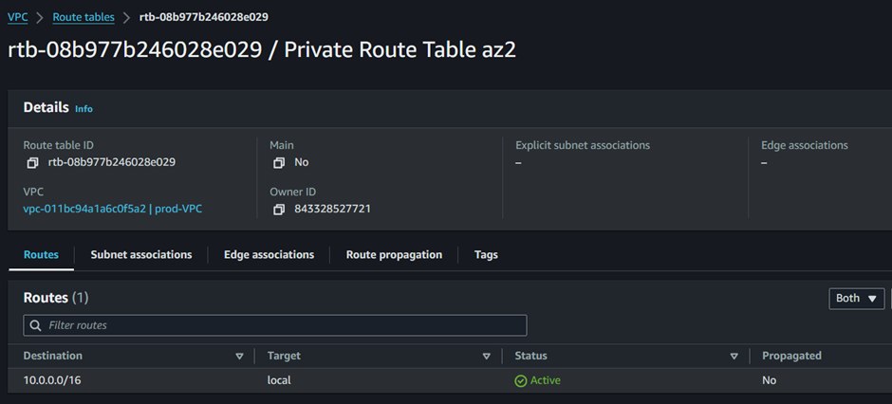Focus the Filter routes search field

coord(275,325)
